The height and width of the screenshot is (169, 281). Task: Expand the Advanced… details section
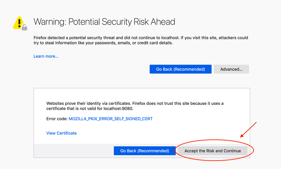coord(231,69)
